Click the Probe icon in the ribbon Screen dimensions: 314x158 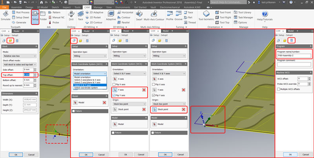50,23
